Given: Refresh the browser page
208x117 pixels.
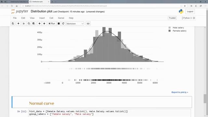Looking at the screenshot, I should (12, 6).
